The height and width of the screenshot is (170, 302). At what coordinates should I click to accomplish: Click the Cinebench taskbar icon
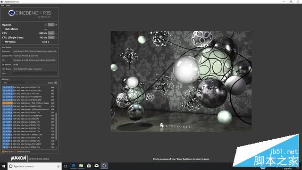104,166
